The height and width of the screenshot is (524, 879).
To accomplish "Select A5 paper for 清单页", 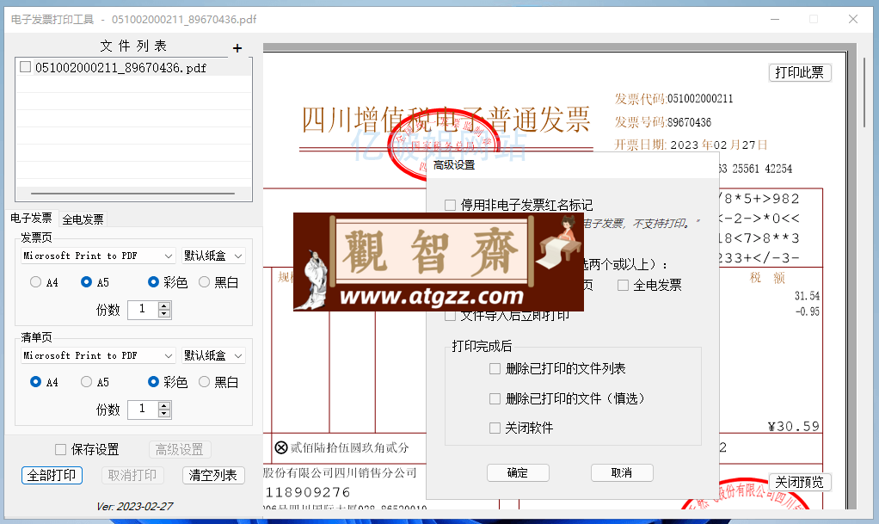I will point(86,382).
